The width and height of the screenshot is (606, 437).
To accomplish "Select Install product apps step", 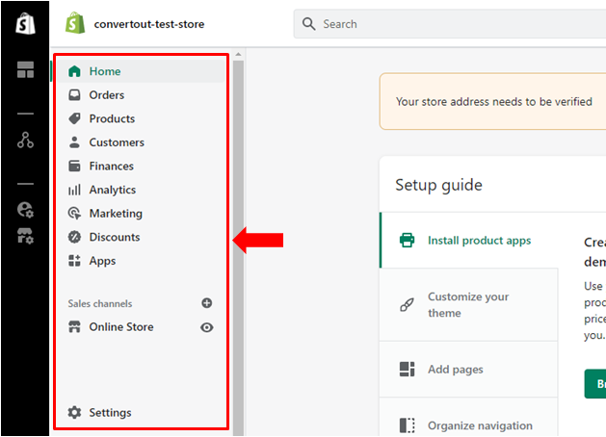I will pos(469,240).
